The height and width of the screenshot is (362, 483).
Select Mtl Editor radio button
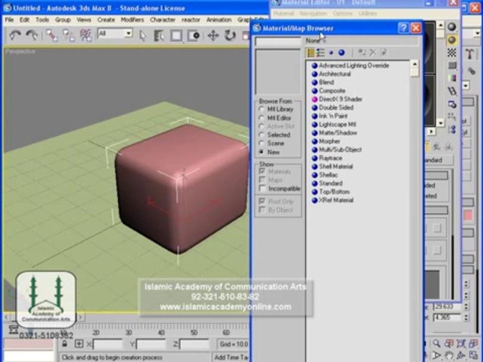click(262, 118)
